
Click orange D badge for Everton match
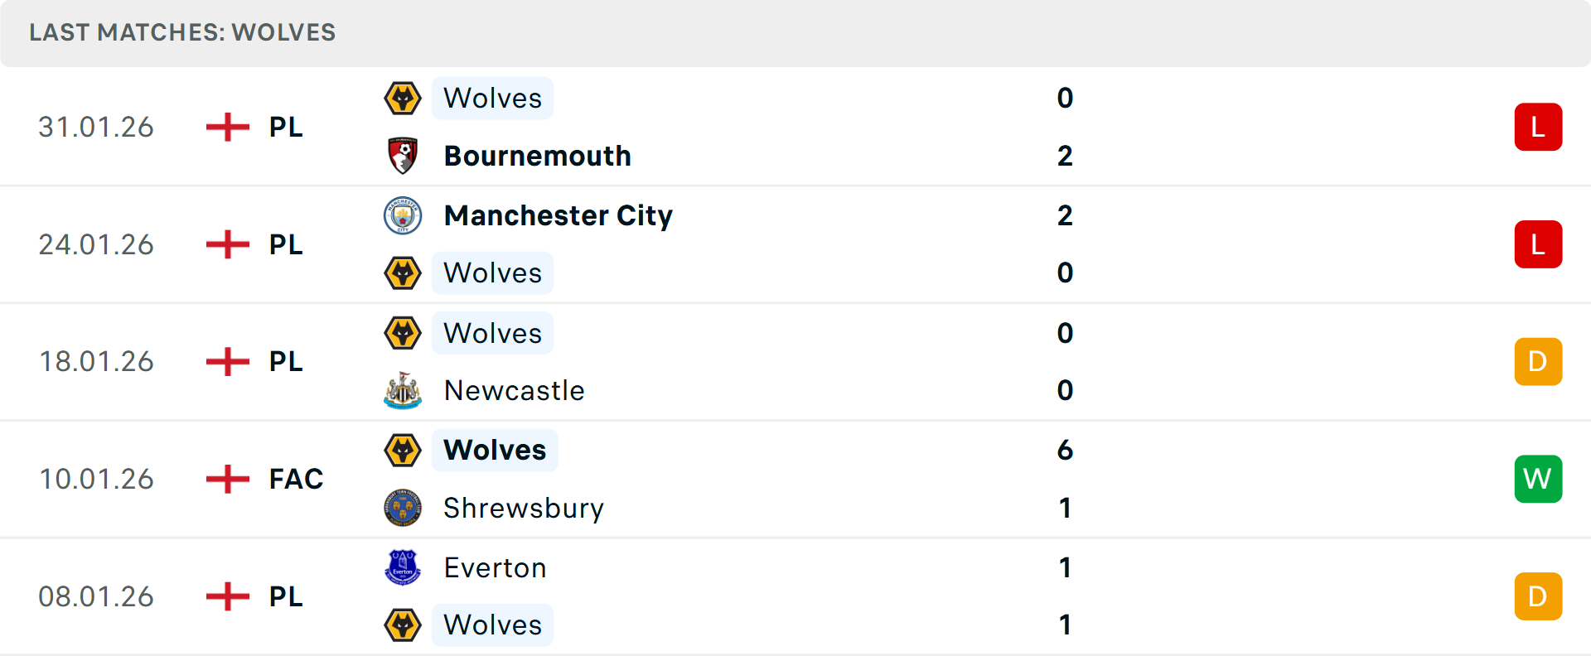pyautogui.click(x=1537, y=596)
